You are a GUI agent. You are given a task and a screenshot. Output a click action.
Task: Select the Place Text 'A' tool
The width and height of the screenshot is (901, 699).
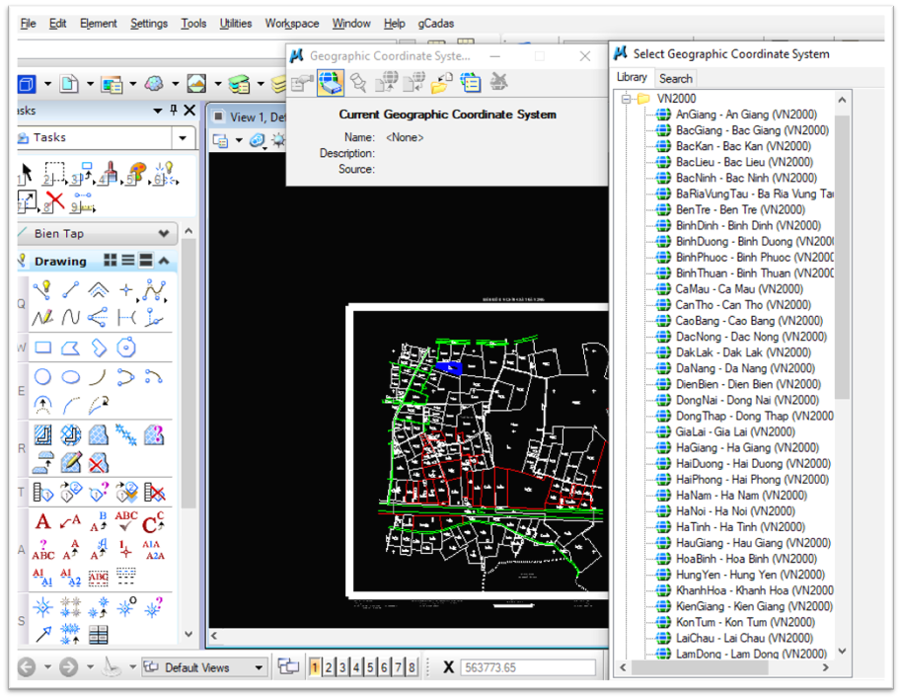(x=42, y=522)
